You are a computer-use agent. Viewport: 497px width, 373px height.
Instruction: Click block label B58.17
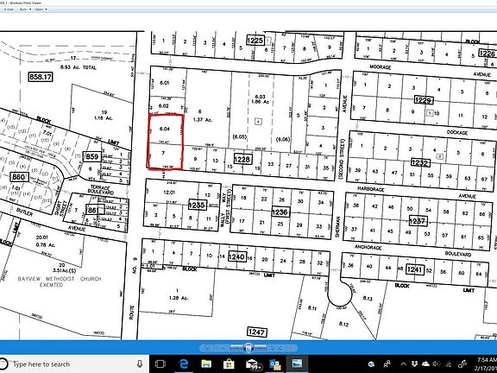click(41, 77)
